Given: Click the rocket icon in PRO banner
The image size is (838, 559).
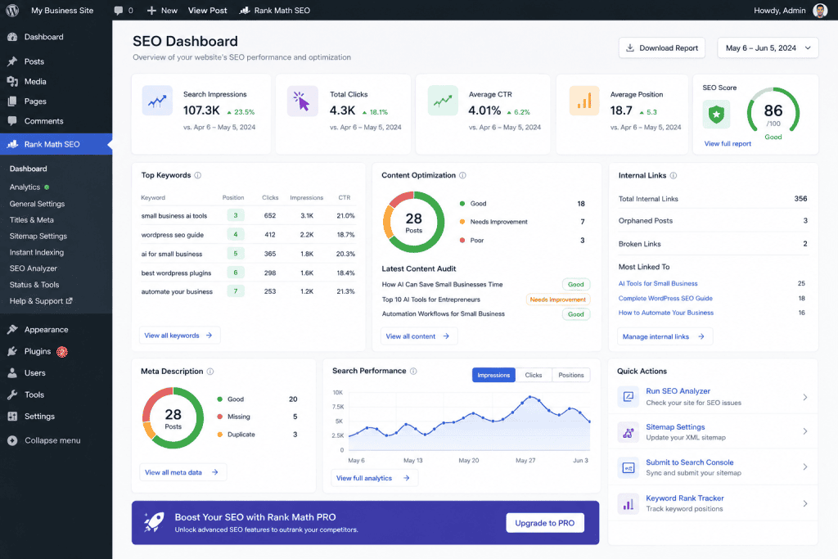Looking at the screenshot, I should pos(154,522).
